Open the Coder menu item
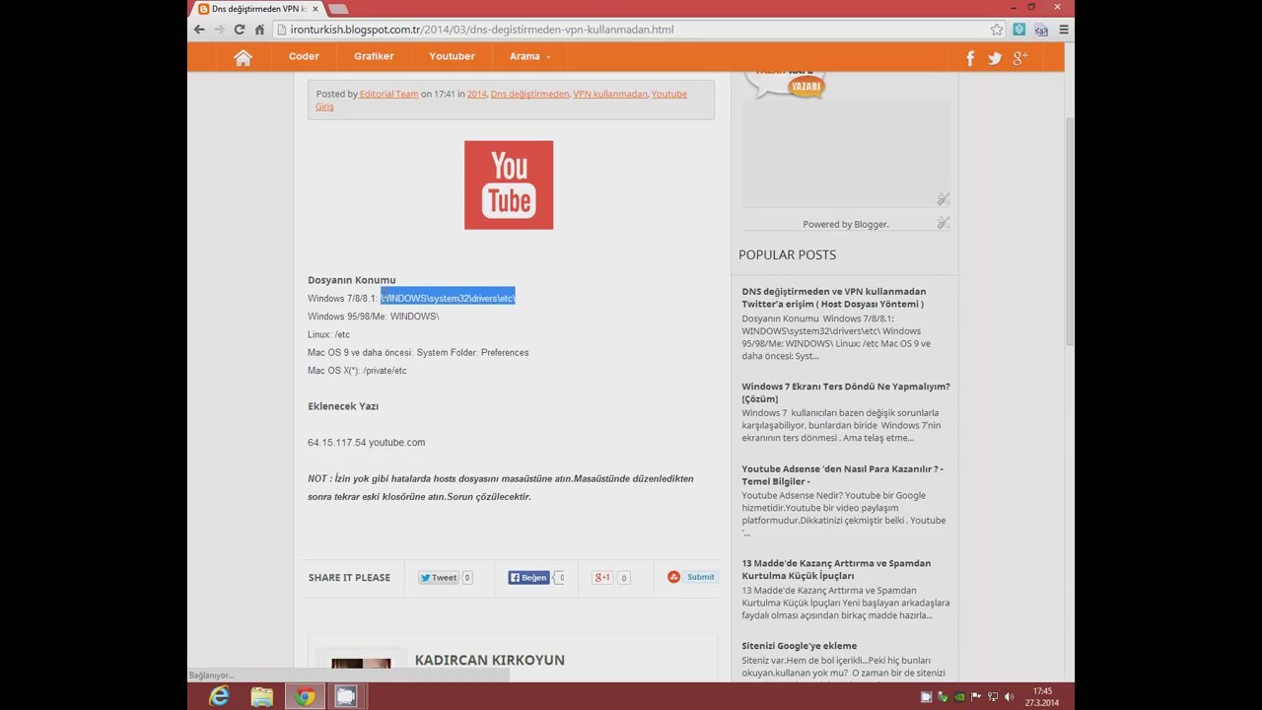This screenshot has width=1262, height=710. pyautogui.click(x=304, y=56)
